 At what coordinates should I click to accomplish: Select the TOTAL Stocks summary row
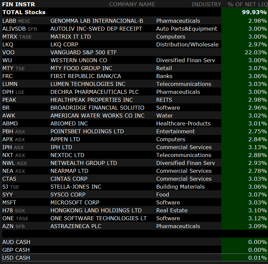pos(135,12)
